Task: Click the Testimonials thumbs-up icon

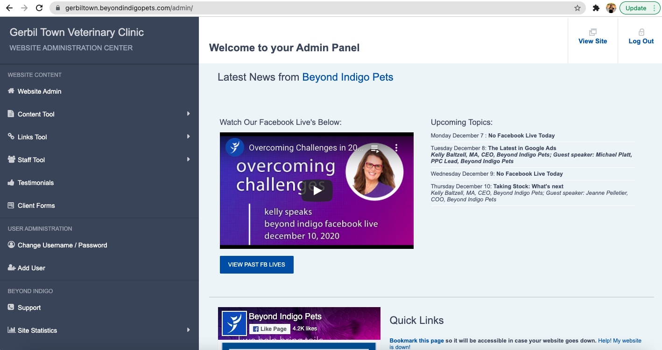Action: click(11, 183)
